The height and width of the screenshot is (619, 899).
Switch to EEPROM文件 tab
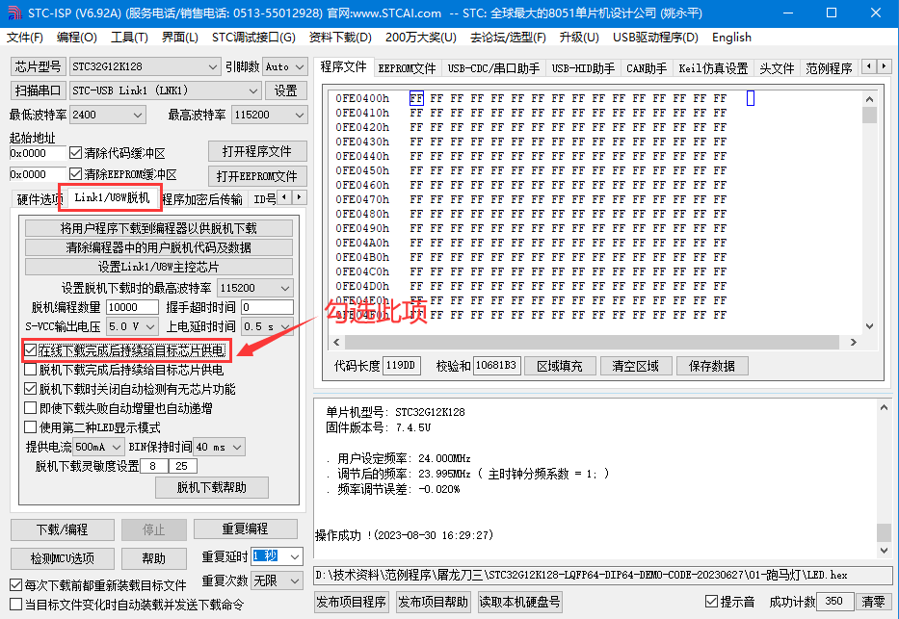[x=407, y=68]
